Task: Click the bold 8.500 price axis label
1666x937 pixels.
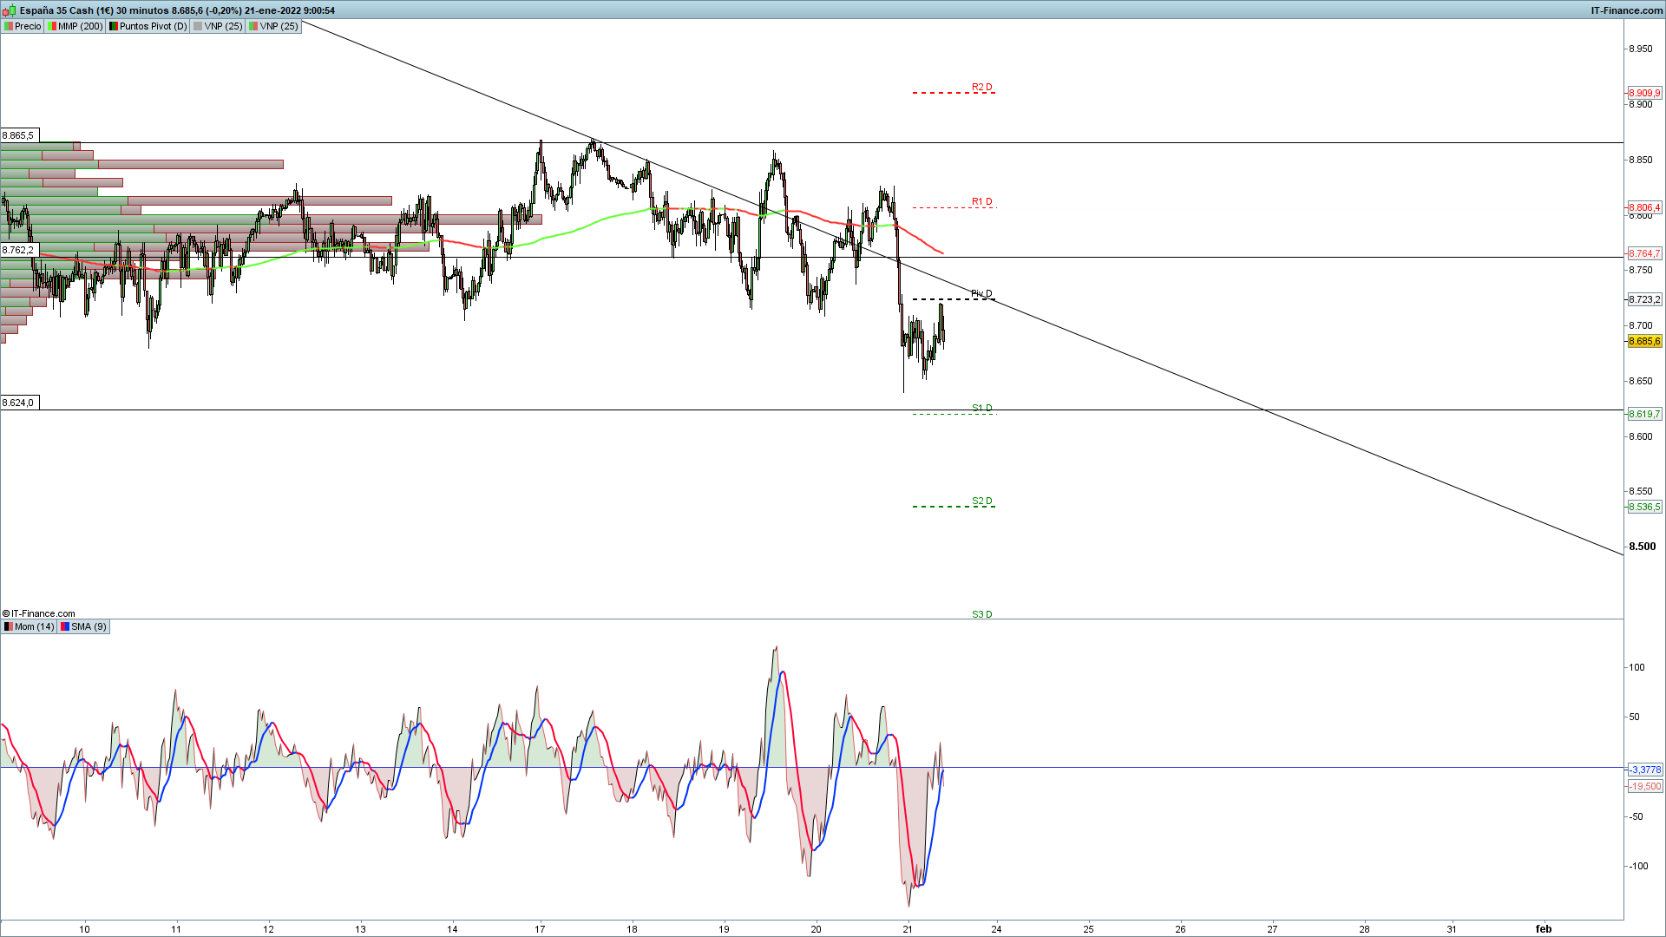Action: [x=1643, y=547]
